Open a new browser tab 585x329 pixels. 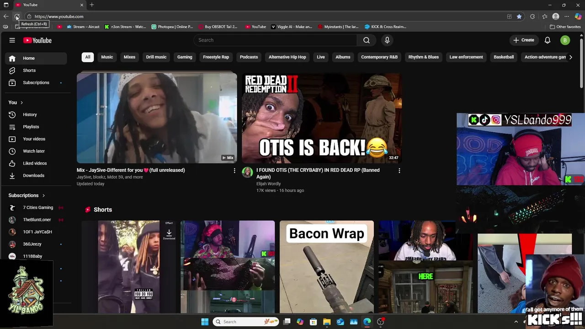92,5
